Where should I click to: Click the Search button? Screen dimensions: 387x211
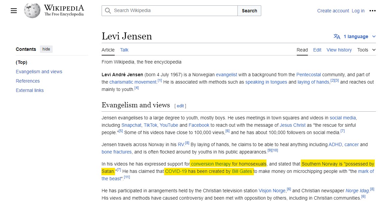[249, 11]
